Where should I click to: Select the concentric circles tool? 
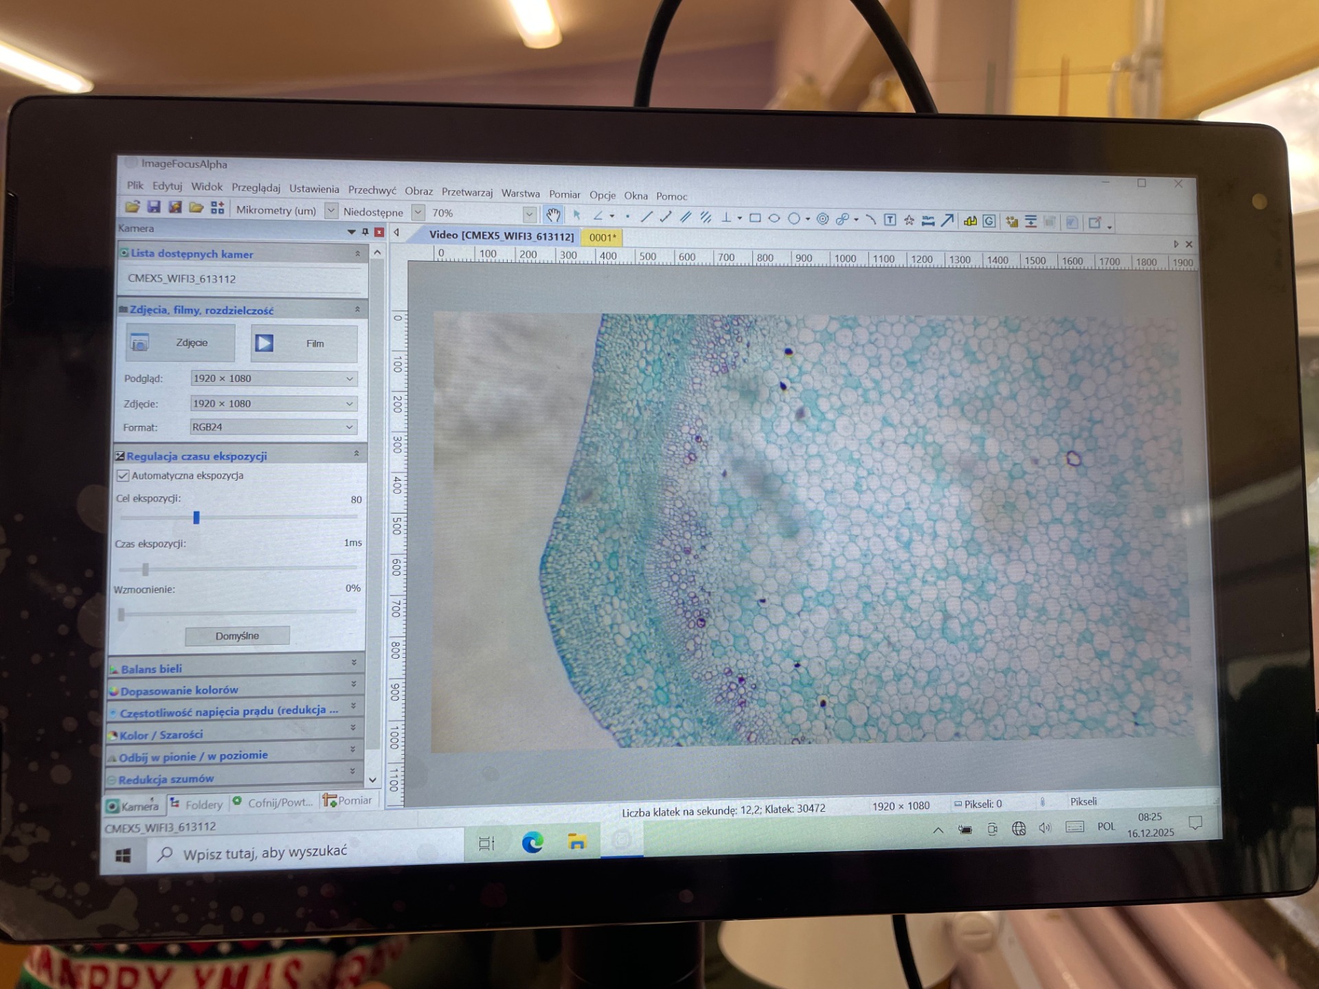coord(822,219)
